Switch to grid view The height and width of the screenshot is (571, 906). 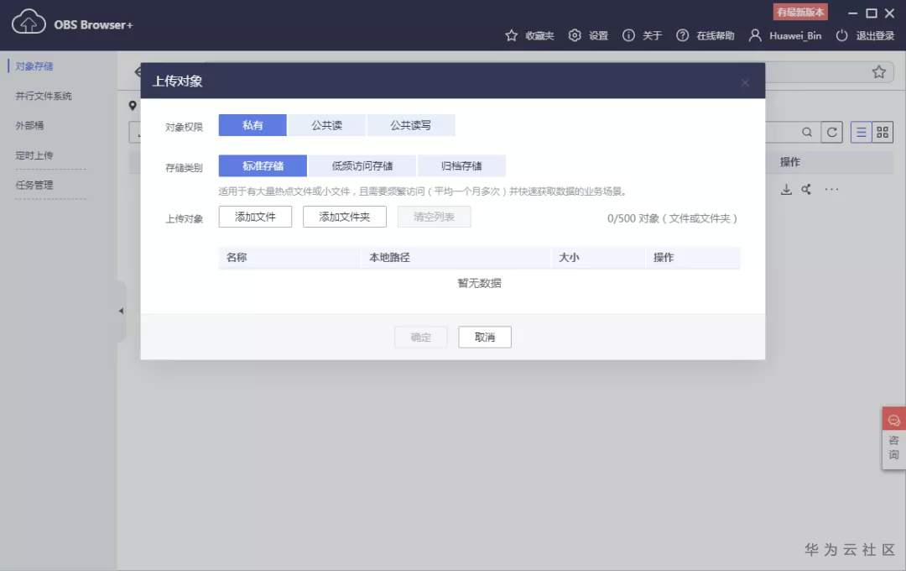(883, 133)
